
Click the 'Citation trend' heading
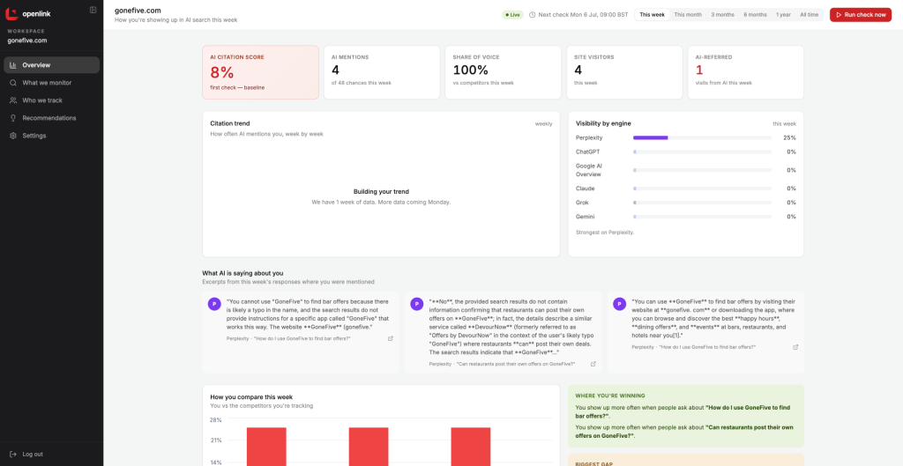[230, 123]
